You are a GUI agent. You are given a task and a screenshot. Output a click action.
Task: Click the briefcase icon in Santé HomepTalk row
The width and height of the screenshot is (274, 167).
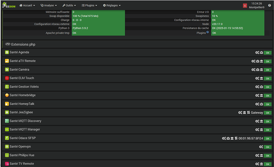click(261, 104)
